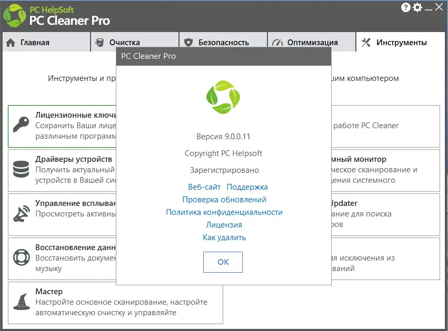The image size is (448, 331).
Task: Select the broom icon on the Очистка tab
Action: [x=99, y=42]
